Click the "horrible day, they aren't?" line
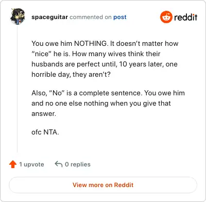Viewport: 206px width, 202px height. click(x=71, y=75)
